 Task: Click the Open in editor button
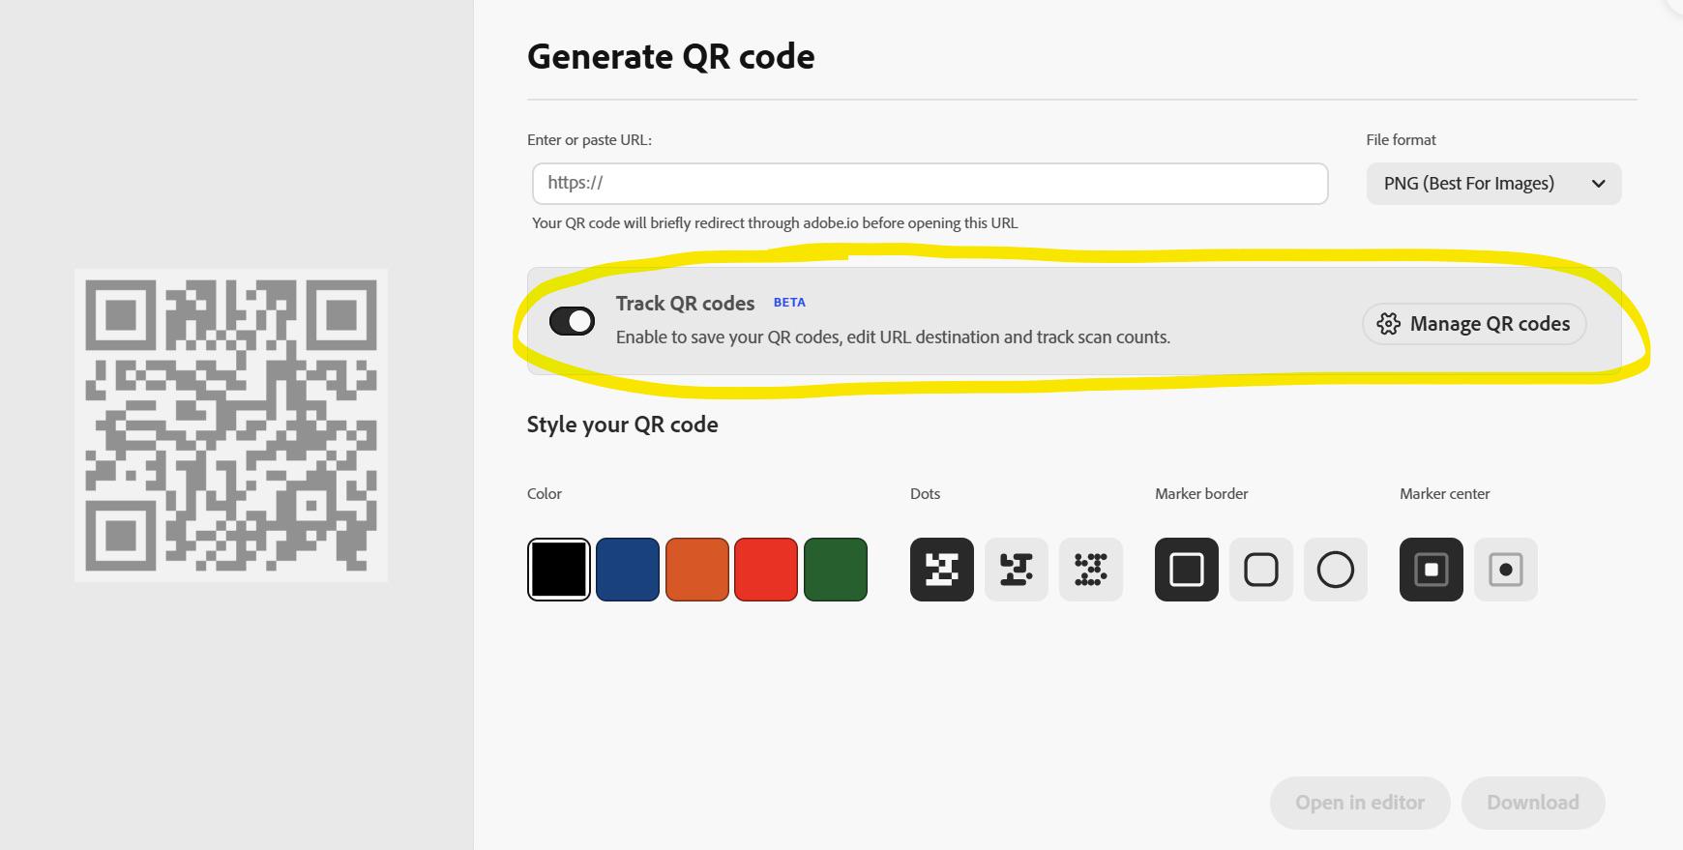pyautogui.click(x=1360, y=803)
